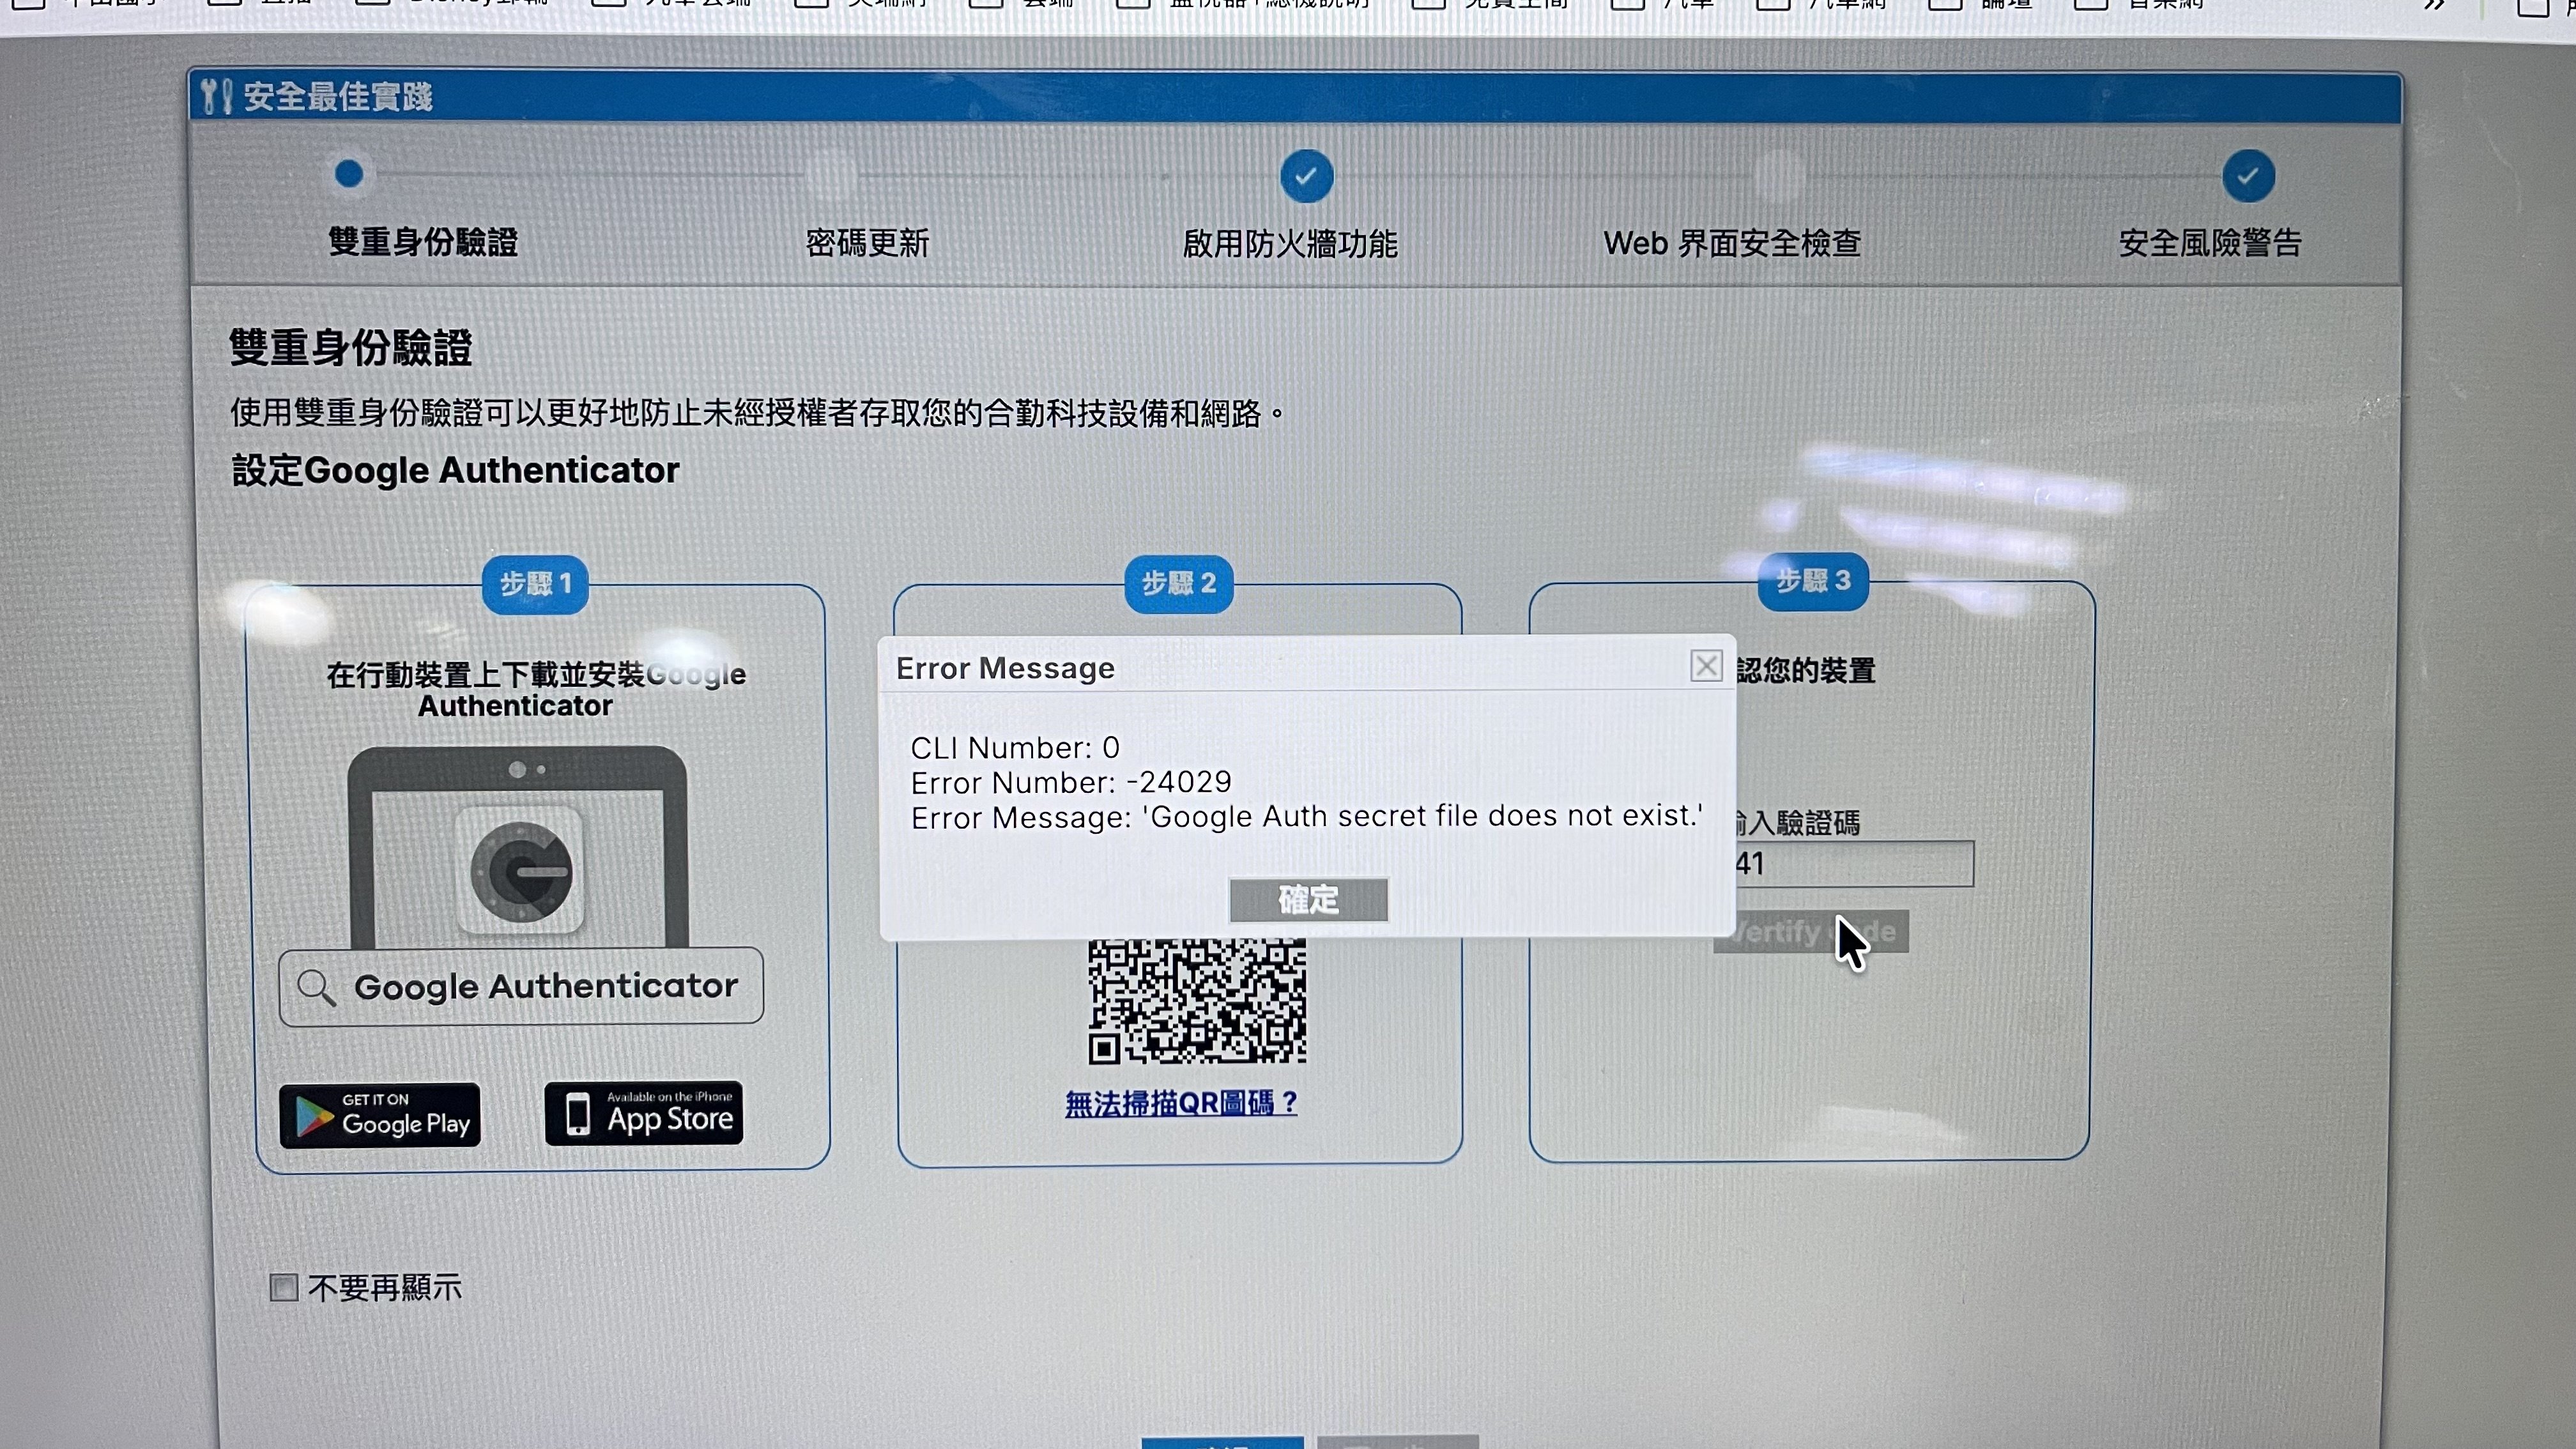Screen dimensions: 2576x1449
Task: Click the search magnifier icon beside Google Authenticator
Action: 316,987
